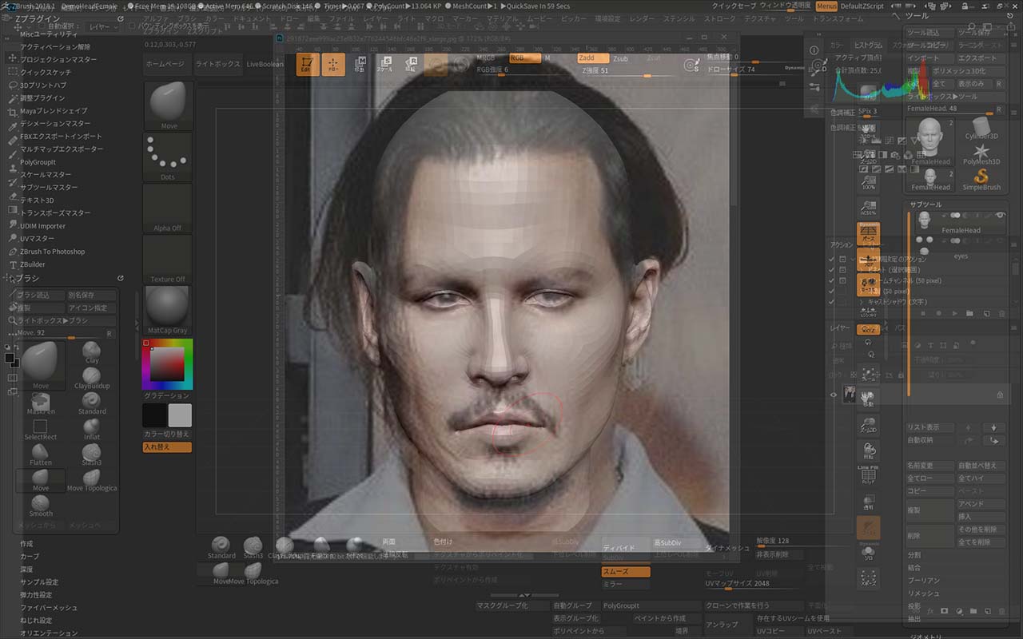The width and height of the screenshot is (1023, 639).
Task: Open the Render menu
Action: [x=641, y=18]
